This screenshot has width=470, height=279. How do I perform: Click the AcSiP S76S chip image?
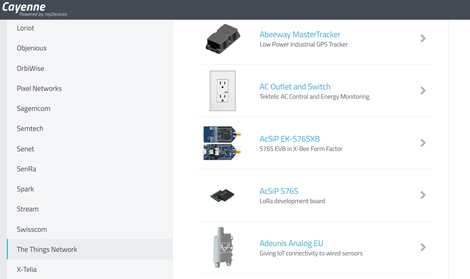pos(223,195)
